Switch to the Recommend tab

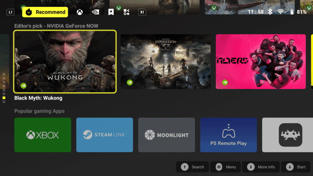45,12
